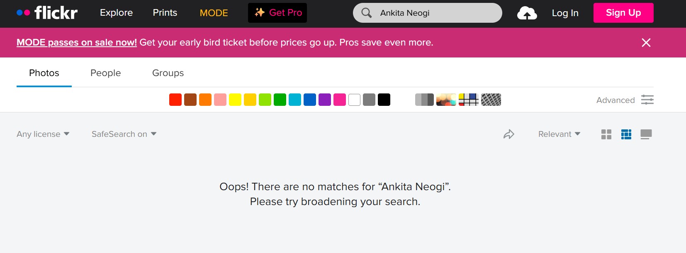The height and width of the screenshot is (253, 686).
Task: Click the search magnifier icon
Action: 366,13
